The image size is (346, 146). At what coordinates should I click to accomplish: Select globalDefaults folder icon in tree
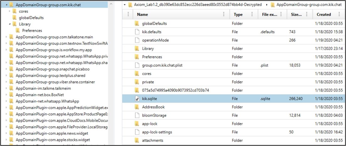pos(14,18)
